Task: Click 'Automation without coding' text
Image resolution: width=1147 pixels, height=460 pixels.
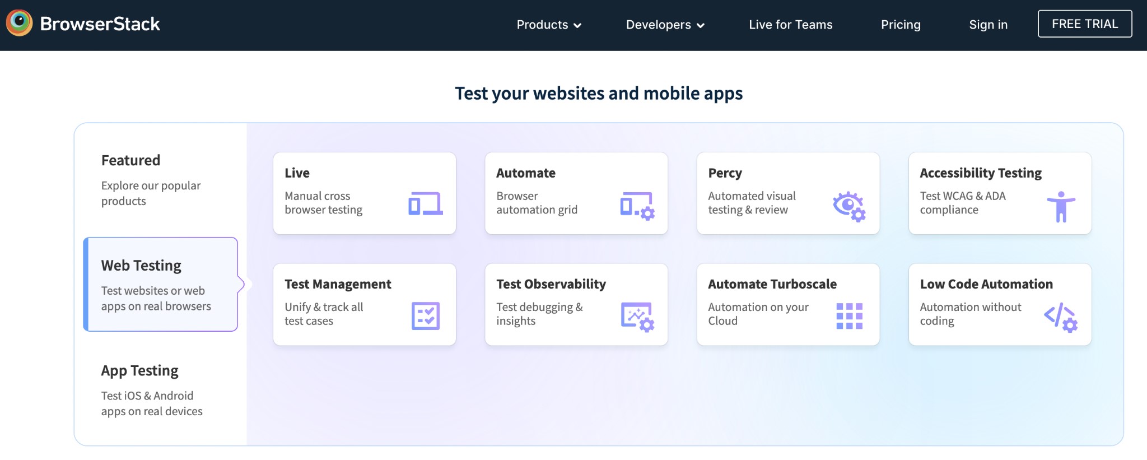Action: (x=971, y=314)
